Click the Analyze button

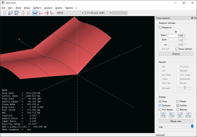point(176,54)
